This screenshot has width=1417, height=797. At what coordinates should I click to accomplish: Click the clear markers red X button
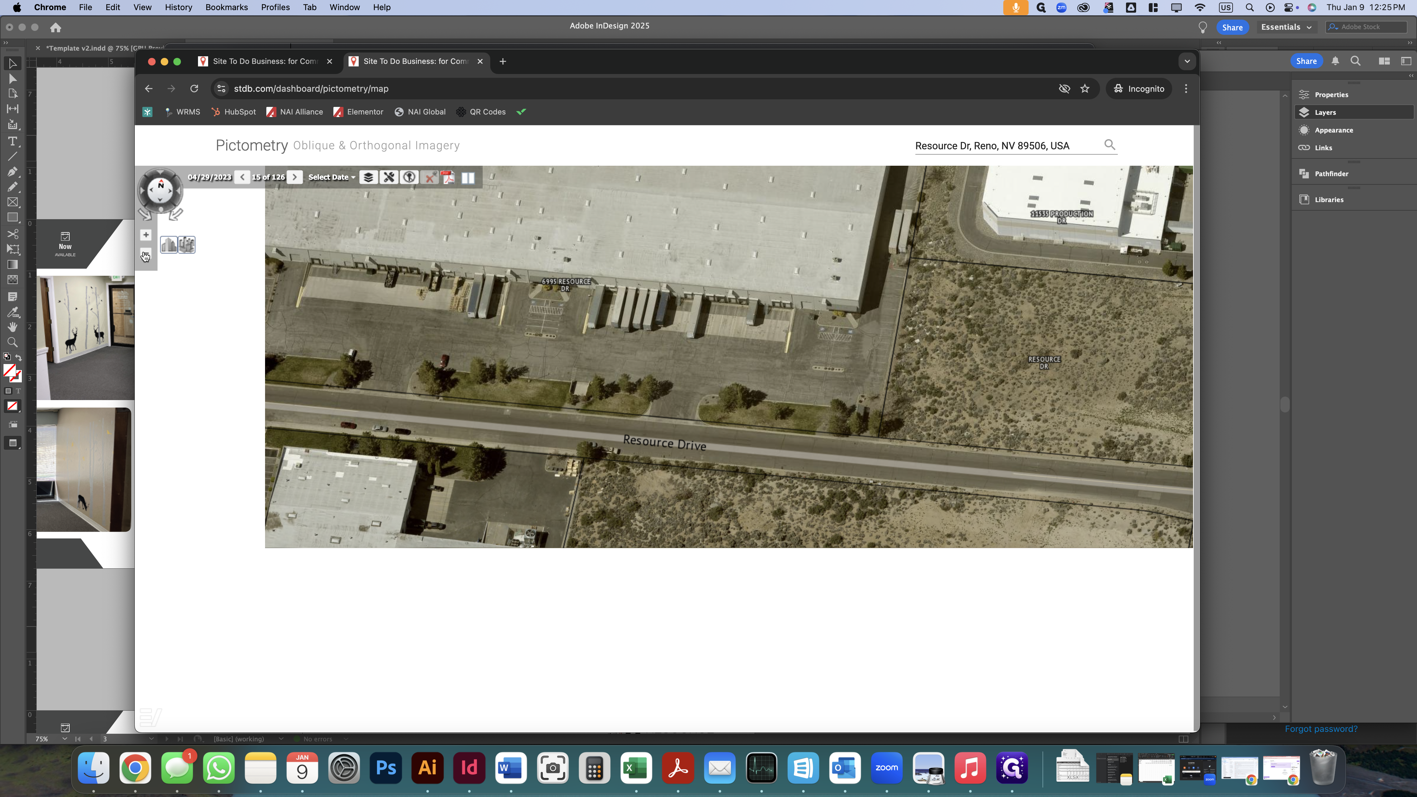[429, 177]
